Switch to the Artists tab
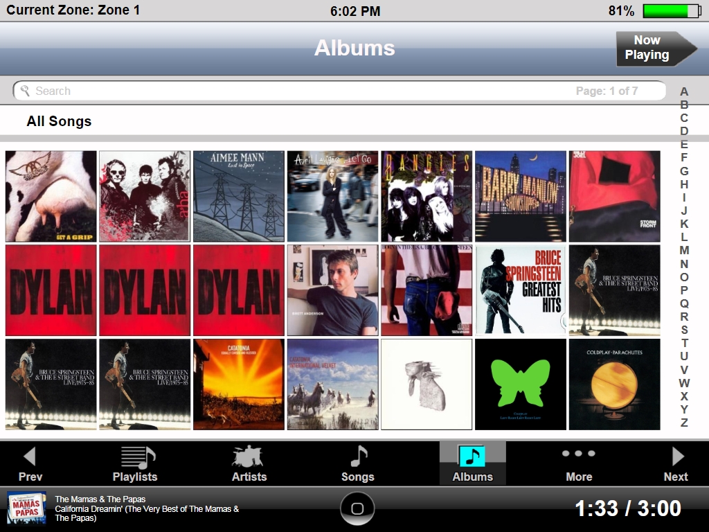The image size is (709, 532). [249, 463]
